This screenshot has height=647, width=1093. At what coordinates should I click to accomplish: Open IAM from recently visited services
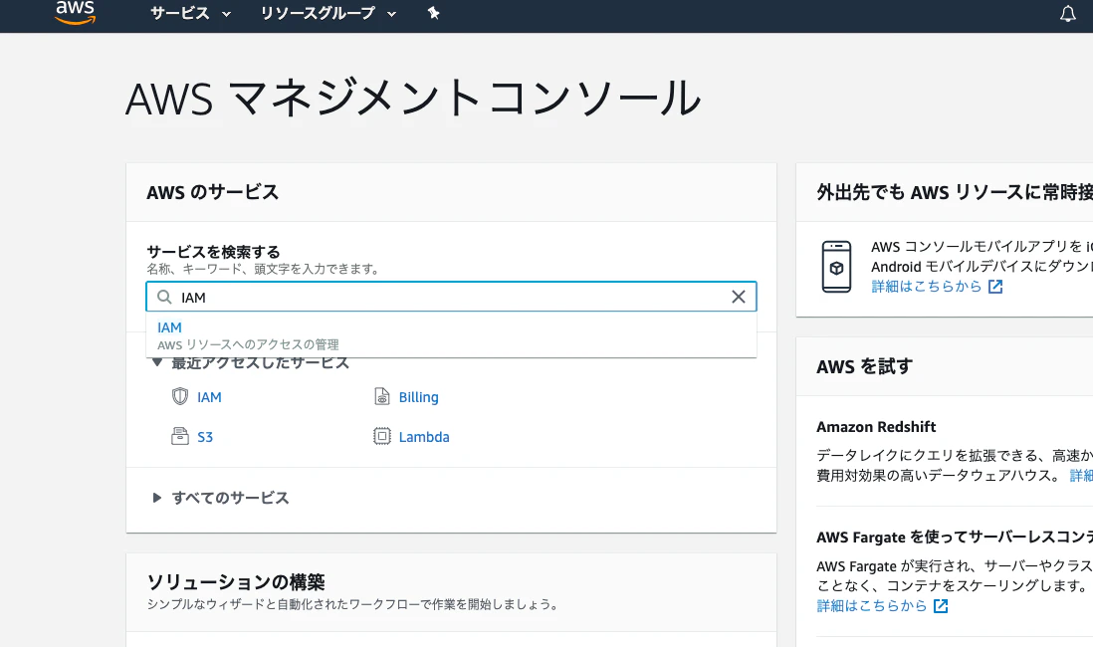(x=209, y=397)
